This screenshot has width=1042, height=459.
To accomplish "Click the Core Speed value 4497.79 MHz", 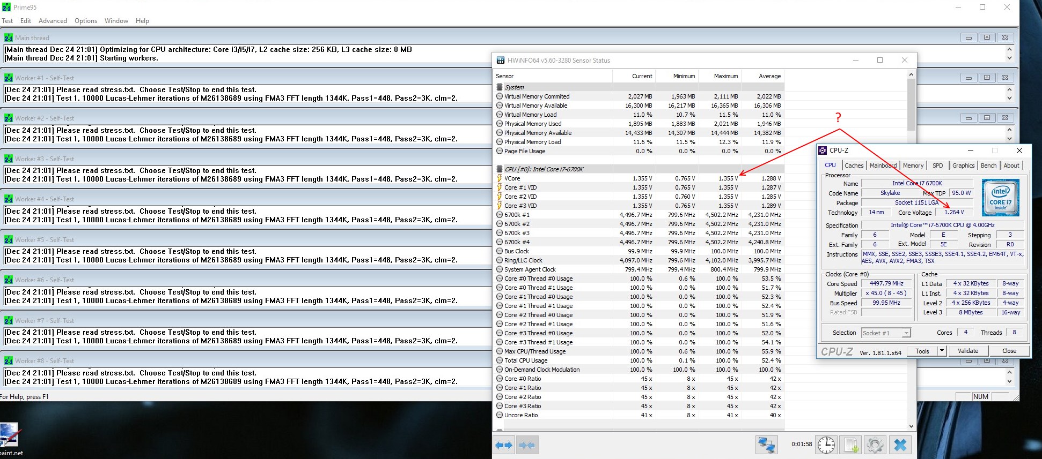I will (x=886, y=283).
